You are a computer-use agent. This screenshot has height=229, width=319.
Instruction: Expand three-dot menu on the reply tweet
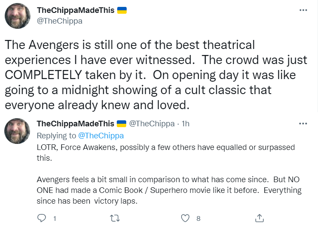(303, 124)
